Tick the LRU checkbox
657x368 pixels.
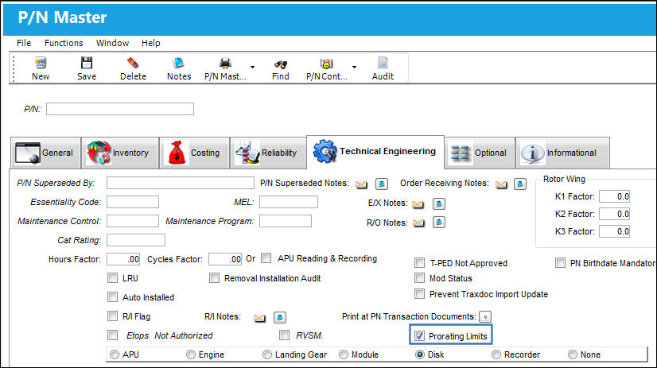112,277
